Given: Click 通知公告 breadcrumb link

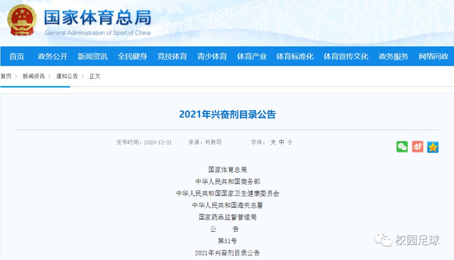Looking at the screenshot, I should click(67, 76).
